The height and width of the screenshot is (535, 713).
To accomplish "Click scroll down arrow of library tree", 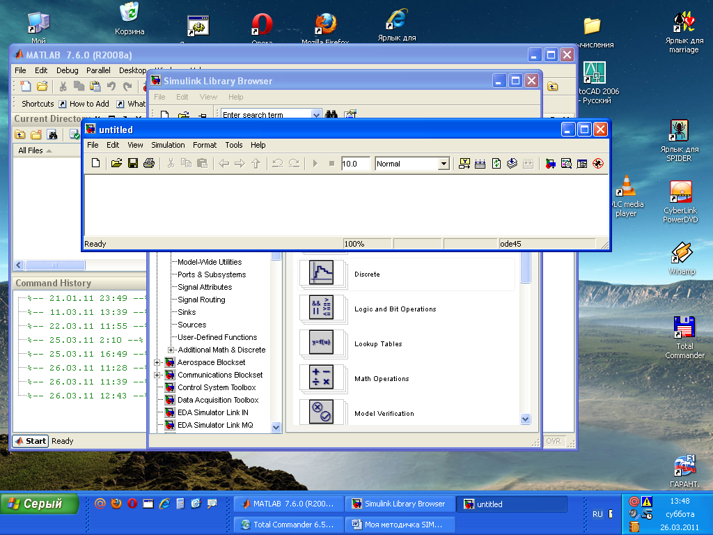I will click(276, 427).
